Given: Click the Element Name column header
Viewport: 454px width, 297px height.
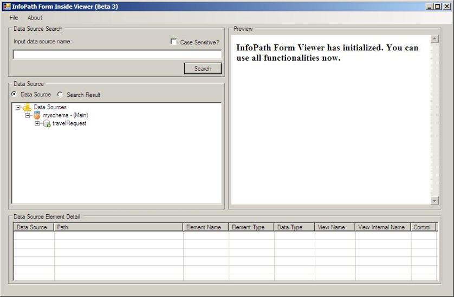Looking at the screenshot, I should (x=206, y=227).
